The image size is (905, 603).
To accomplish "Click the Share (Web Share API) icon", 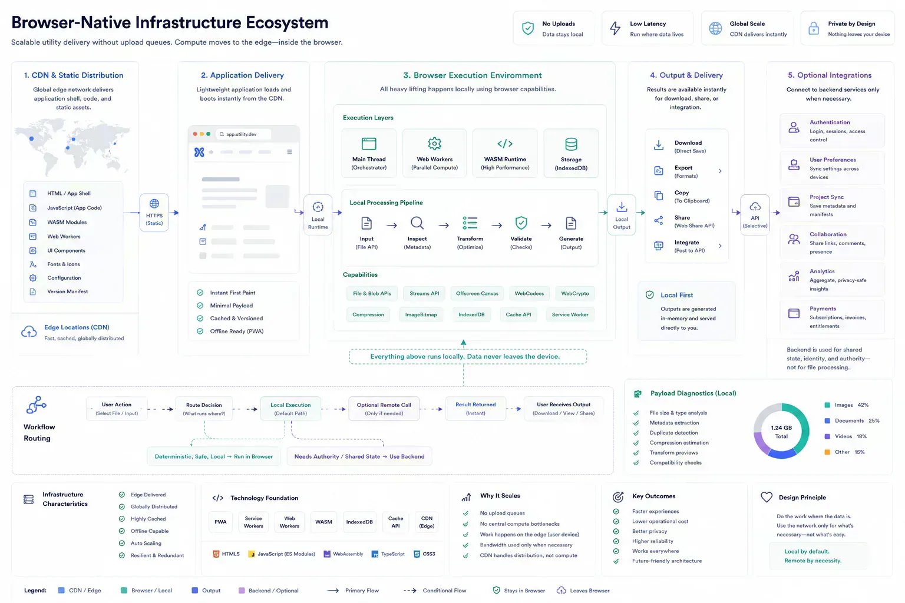I will (659, 220).
